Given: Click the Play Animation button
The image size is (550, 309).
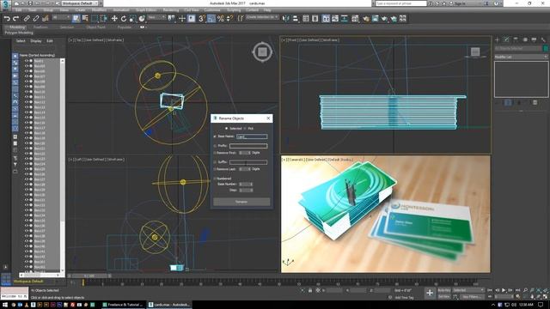Looking at the screenshot, I should pos(504,290).
